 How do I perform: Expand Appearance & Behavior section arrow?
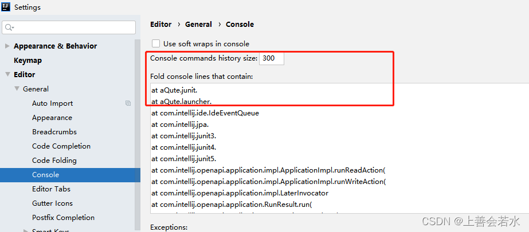7,46
